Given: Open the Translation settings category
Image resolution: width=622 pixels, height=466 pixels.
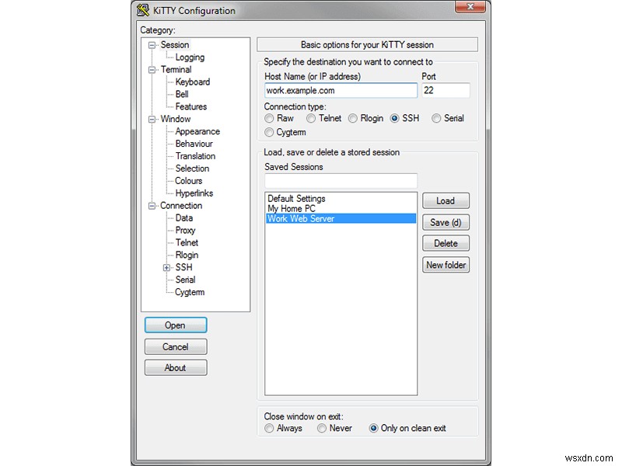Looking at the screenshot, I should 196,156.
